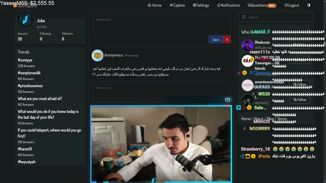
Task: Follow the seventeenimmnida account
Action: (x=300, y=84)
